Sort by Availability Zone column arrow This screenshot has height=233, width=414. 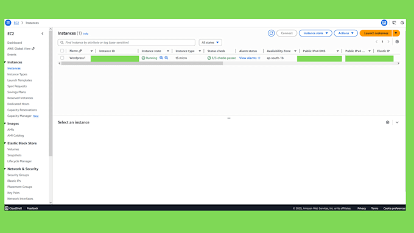[x=295, y=51]
